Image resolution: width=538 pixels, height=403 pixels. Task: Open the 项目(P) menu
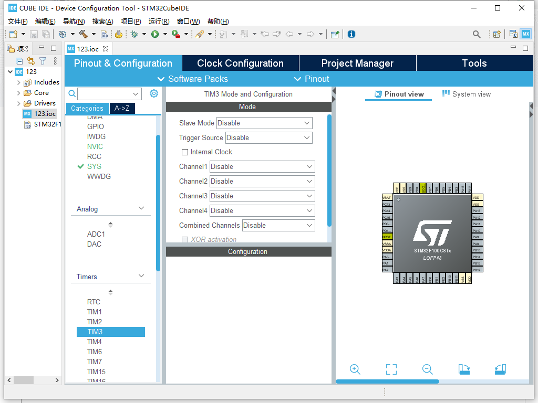(131, 21)
